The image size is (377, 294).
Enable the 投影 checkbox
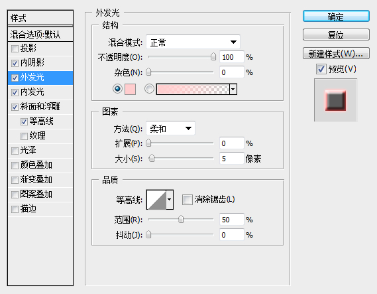(15, 48)
